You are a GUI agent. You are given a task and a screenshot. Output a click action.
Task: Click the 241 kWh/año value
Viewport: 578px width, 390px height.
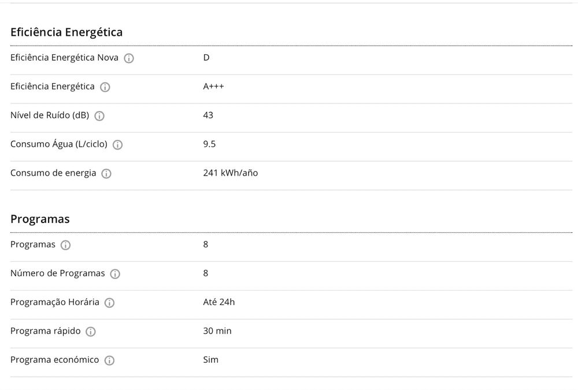(230, 173)
